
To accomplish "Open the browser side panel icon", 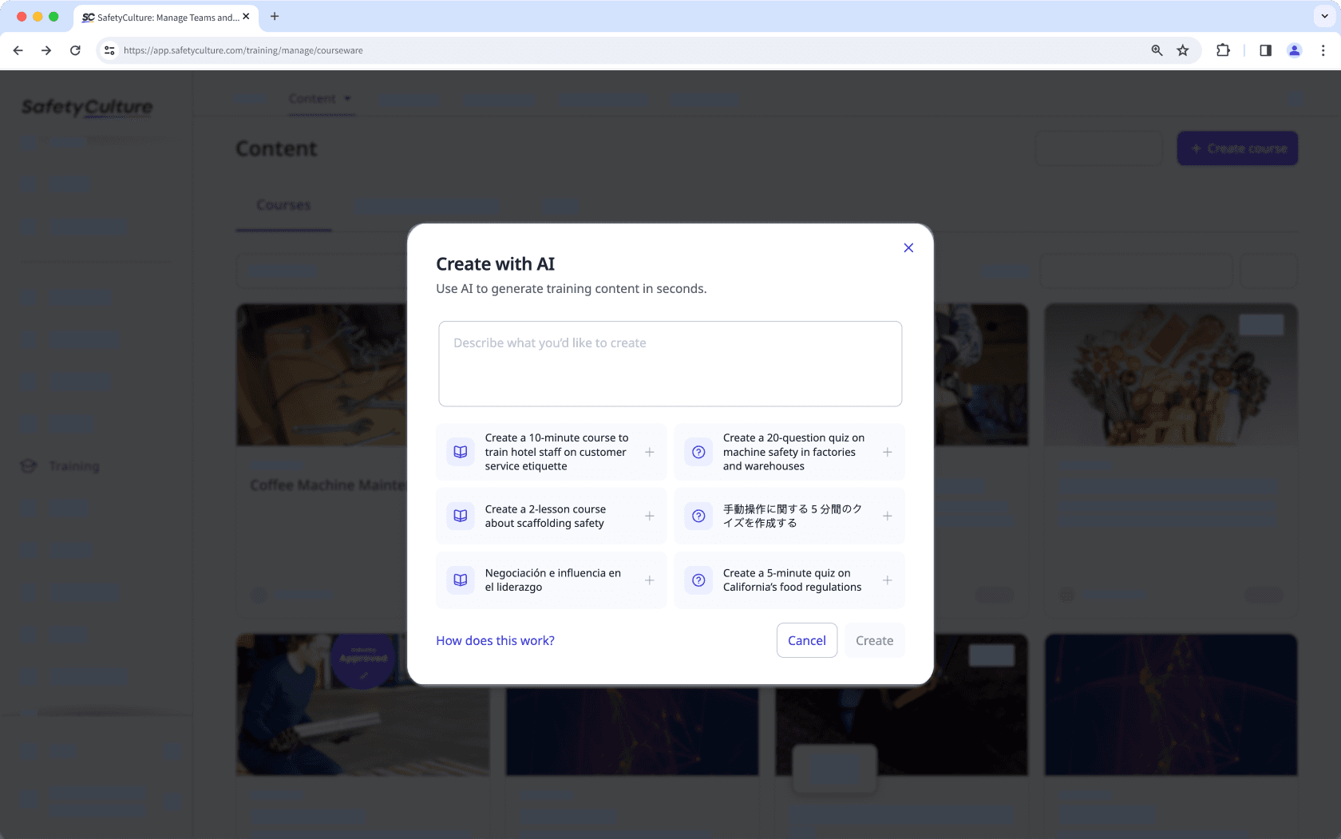I will point(1264,50).
